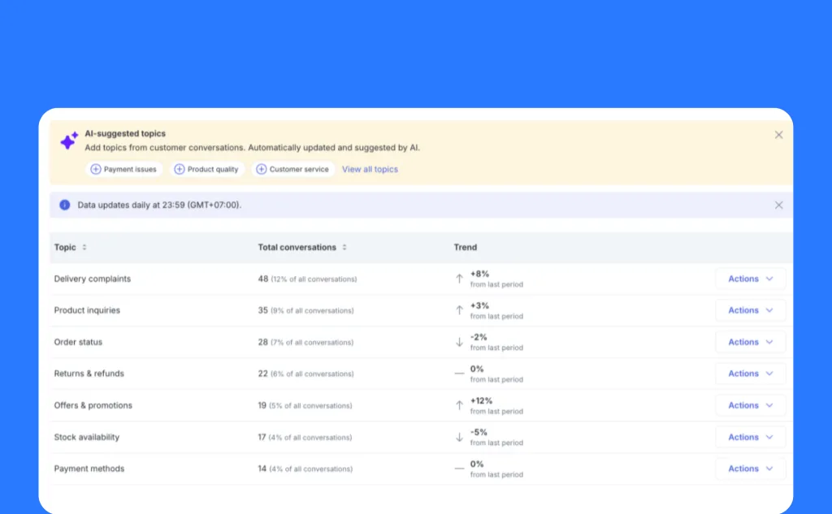The height and width of the screenshot is (514, 832).
Task: Expand Actions for Product inquiries
Action: click(750, 310)
